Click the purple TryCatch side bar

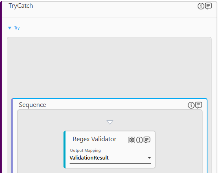coord(1,87)
